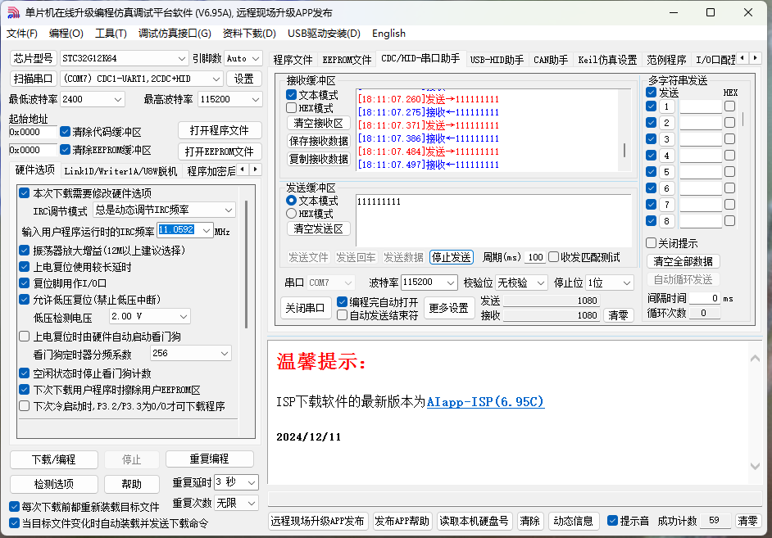Select Link1D/Writer1A/U8W脱机 tab
The width and height of the screenshot is (772, 538).
click(x=120, y=171)
